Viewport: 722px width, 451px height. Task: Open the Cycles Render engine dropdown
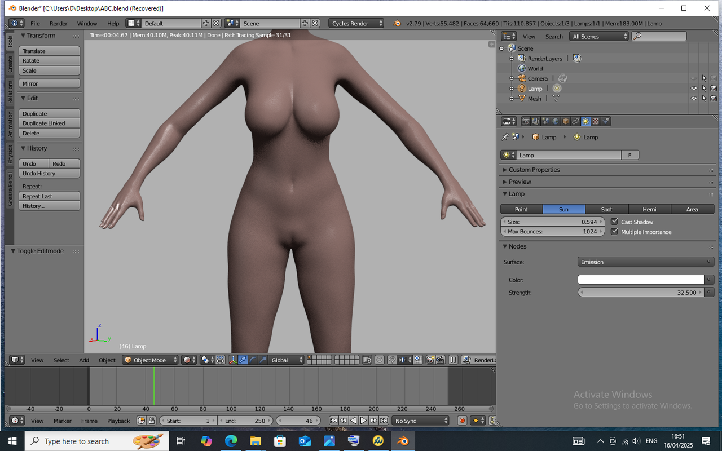(x=356, y=23)
